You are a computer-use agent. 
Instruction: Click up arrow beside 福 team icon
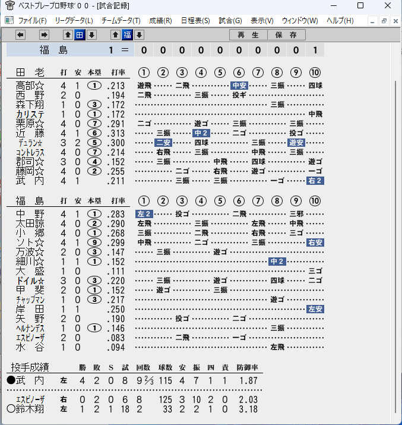click(115, 34)
